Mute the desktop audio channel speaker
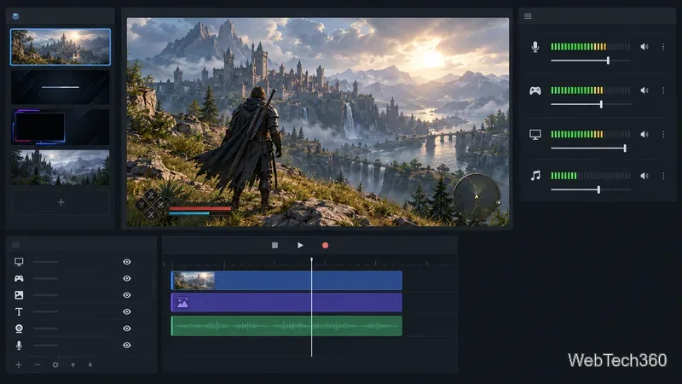The image size is (682, 384). 644,135
